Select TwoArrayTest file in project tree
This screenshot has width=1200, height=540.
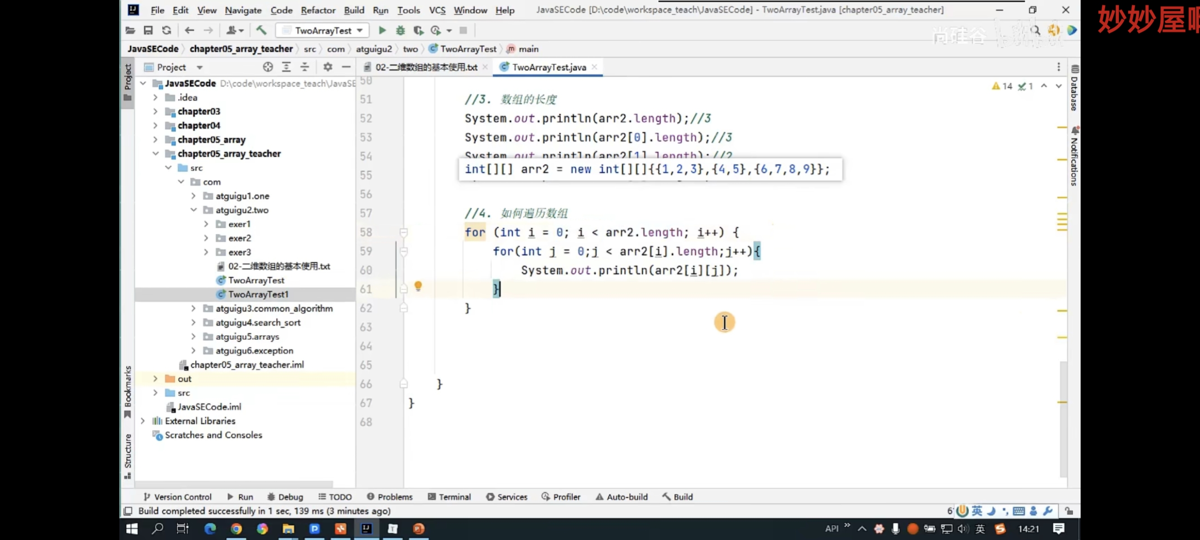(x=256, y=280)
